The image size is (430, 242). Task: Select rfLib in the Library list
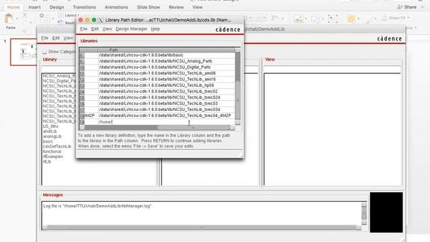click(x=47, y=161)
